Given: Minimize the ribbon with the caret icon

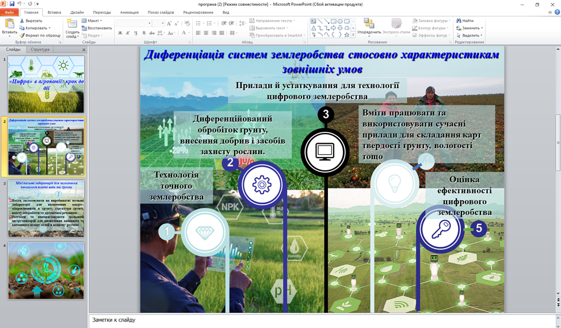Looking at the screenshot, I should click(x=550, y=12).
